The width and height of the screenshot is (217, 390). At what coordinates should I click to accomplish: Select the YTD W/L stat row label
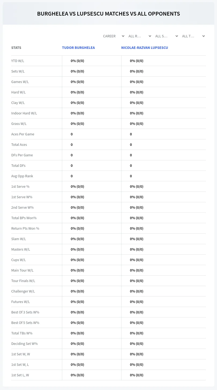[18, 61]
